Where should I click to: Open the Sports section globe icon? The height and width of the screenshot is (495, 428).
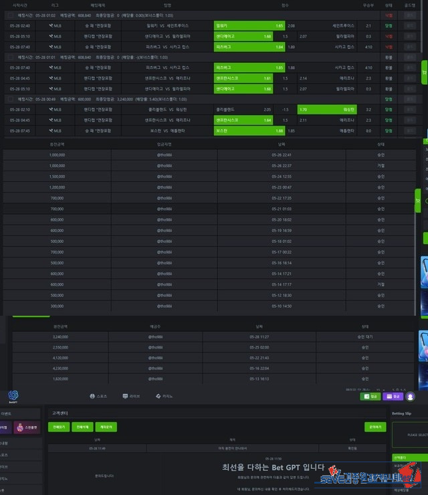coord(92,396)
